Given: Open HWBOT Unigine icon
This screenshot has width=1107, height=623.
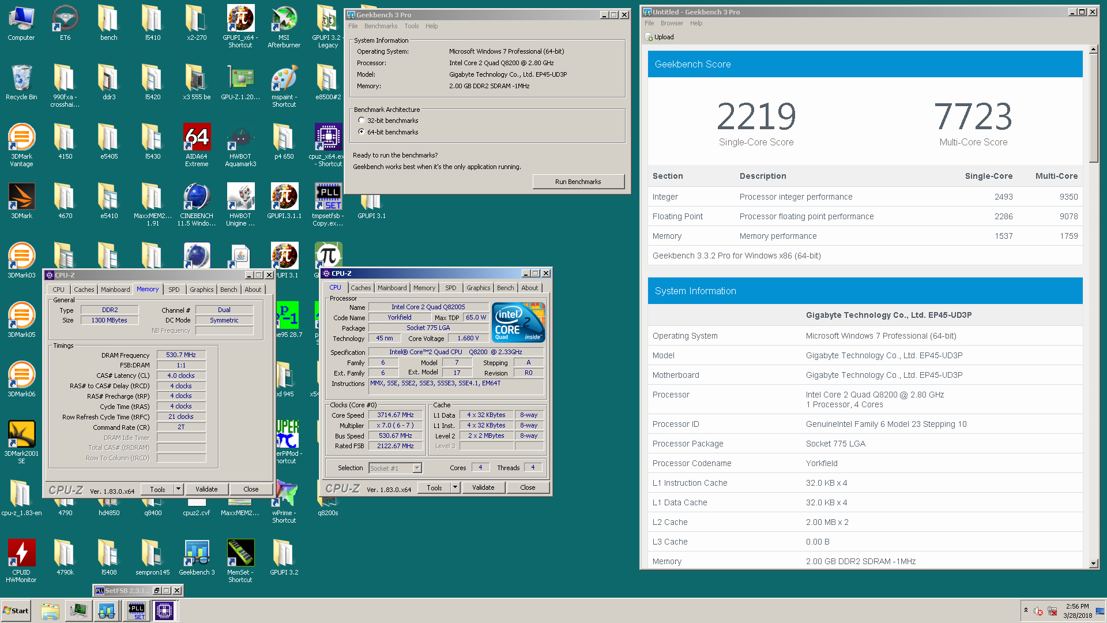Looking at the screenshot, I should pos(240,205).
